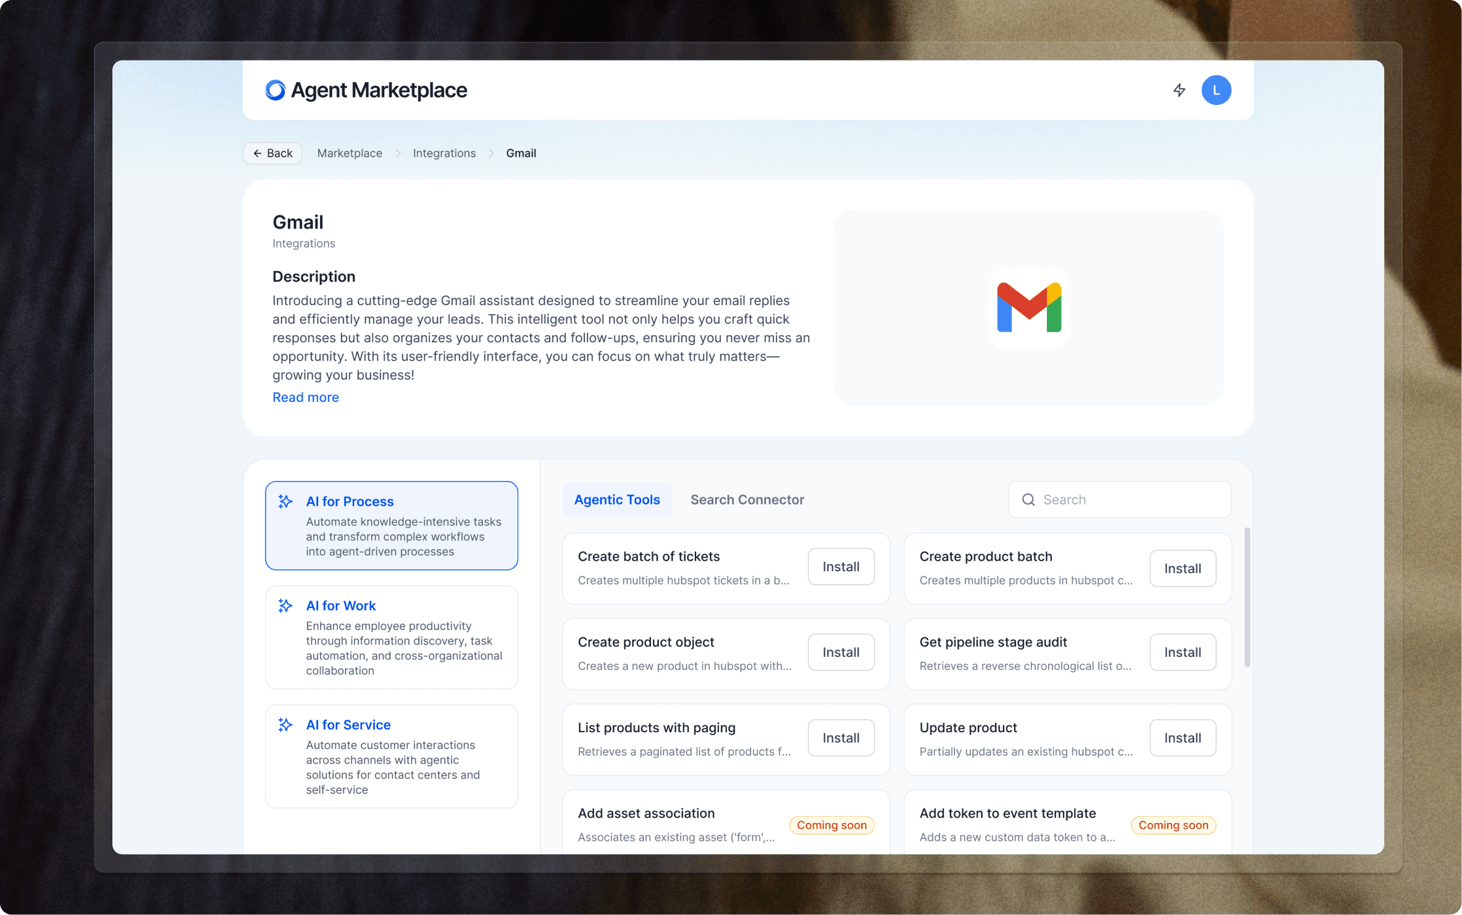Click the Agent Marketplace logo icon
The height and width of the screenshot is (915, 1462).
(275, 90)
